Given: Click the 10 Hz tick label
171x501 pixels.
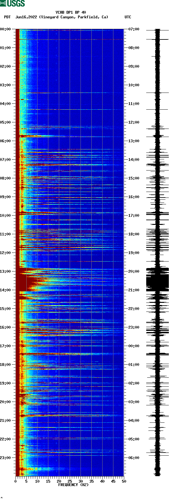Looking at the screenshot, I should (37, 481).
